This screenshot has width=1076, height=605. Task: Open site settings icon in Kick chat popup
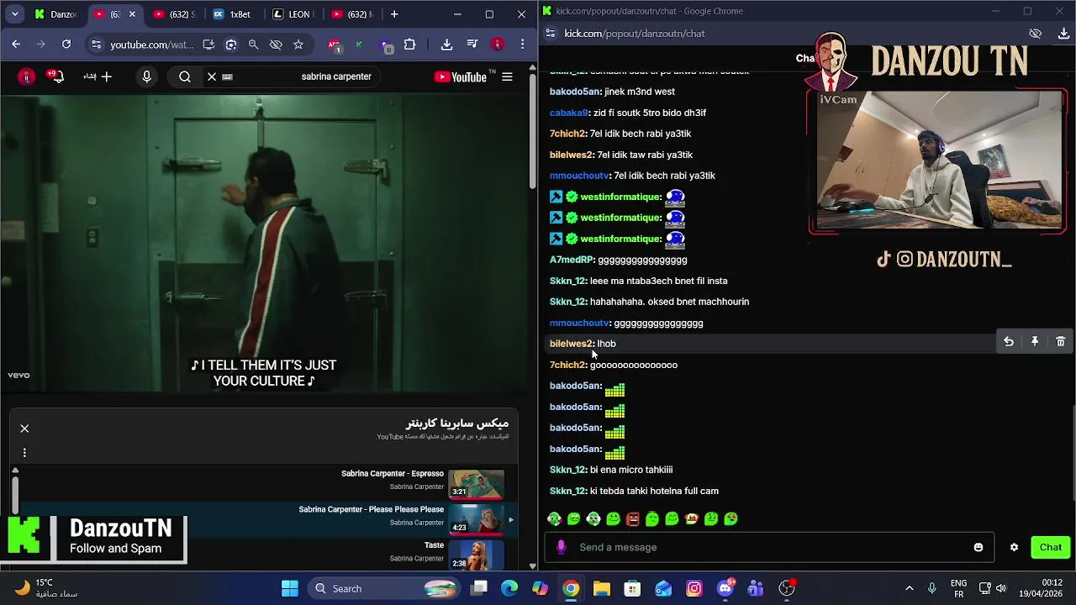(x=550, y=34)
